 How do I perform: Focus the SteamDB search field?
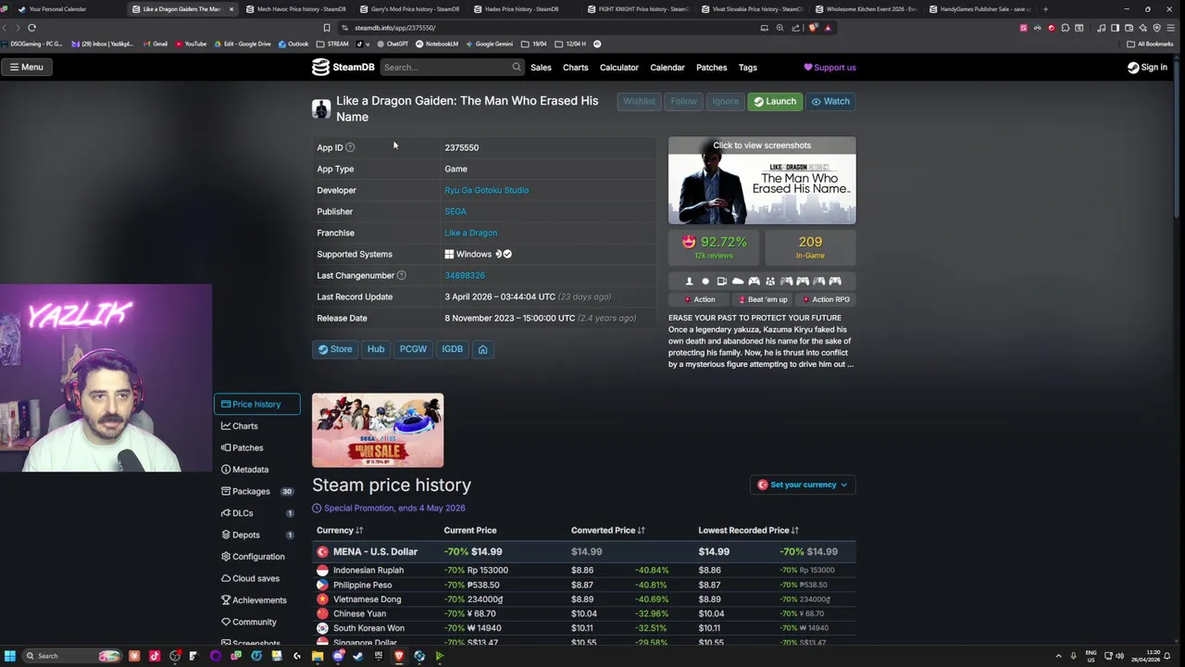pos(447,67)
